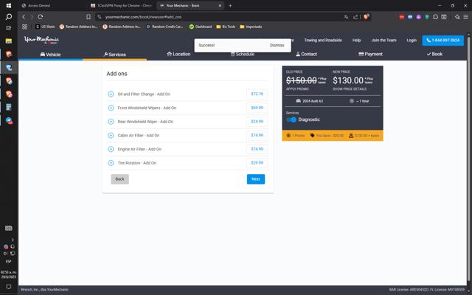The width and height of the screenshot is (472, 295).
Task: Open the Calculator taskbar icon
Action: pos(9,107)
